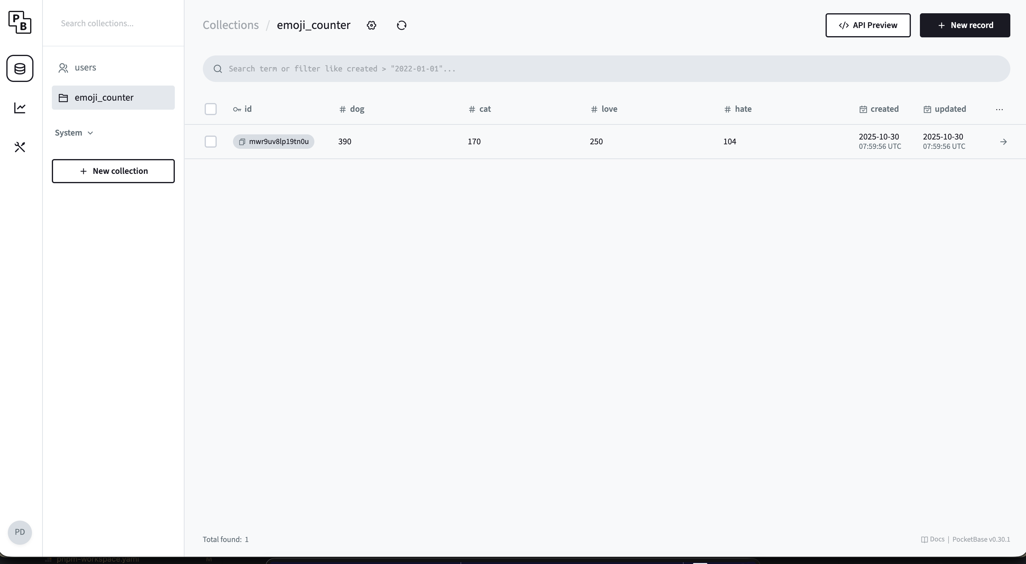Open emoji_counter collection settings gear

click(x=371, y=25)
